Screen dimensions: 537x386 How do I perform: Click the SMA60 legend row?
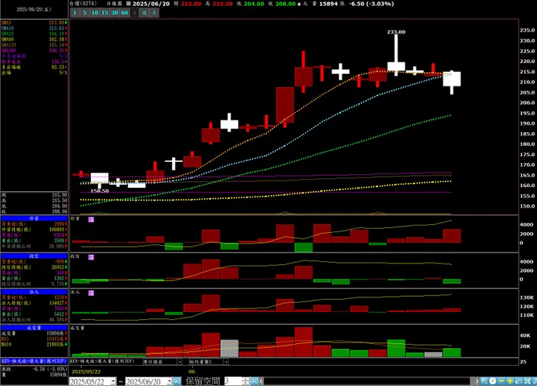pyautogui.click(x=34, y=39)
